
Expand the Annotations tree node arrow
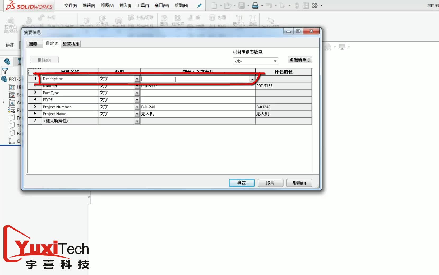(3, 102)
